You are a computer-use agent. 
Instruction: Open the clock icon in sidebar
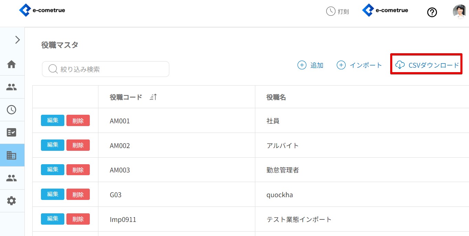12,110
